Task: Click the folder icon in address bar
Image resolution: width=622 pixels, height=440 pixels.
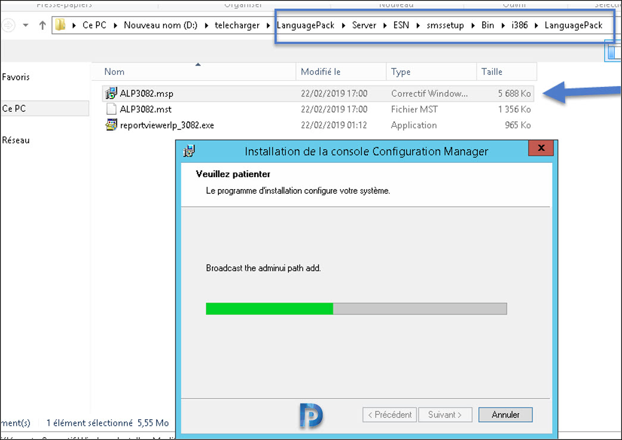Action: pyautogui.click(x=60, y=25)
